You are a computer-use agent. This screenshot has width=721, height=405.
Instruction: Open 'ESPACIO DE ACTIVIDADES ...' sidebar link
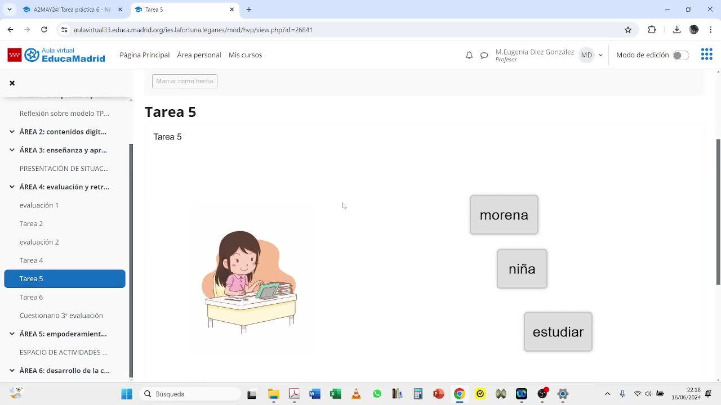click(64, 352)
